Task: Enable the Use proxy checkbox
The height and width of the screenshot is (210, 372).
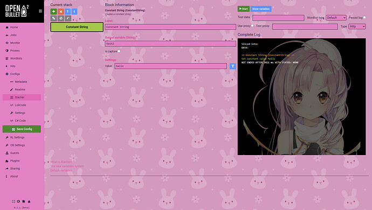Action: click(252, 26)
